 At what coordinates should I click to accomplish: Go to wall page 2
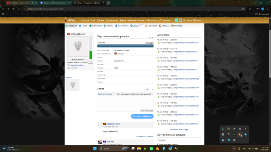150,89
